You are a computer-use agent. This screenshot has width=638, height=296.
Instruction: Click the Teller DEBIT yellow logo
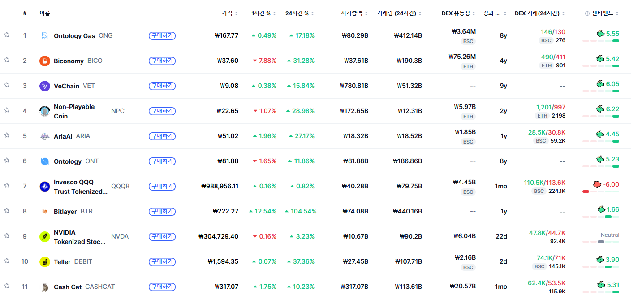[44, 262]
